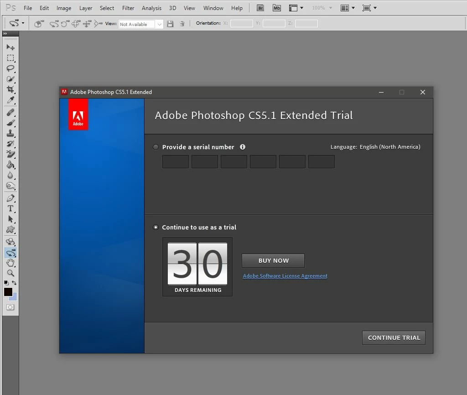Click the BUY NOW button
The width and height of the screenshot is (467, 395).
point(273,260)
